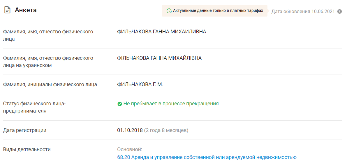
Task: Select the name ФИЛЬЧАКОВА ГАННА МИХАЙЛИВНА
Action: tap(161, 32)
